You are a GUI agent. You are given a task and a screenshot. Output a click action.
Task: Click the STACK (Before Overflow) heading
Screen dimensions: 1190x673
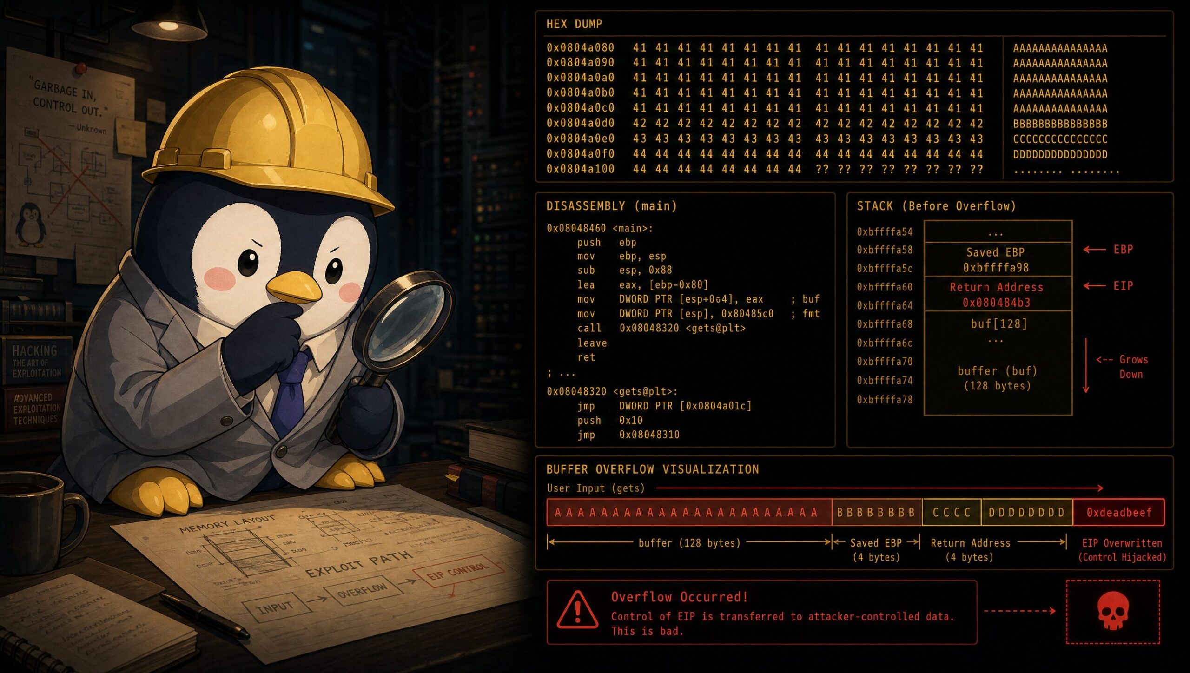(936, 206)
